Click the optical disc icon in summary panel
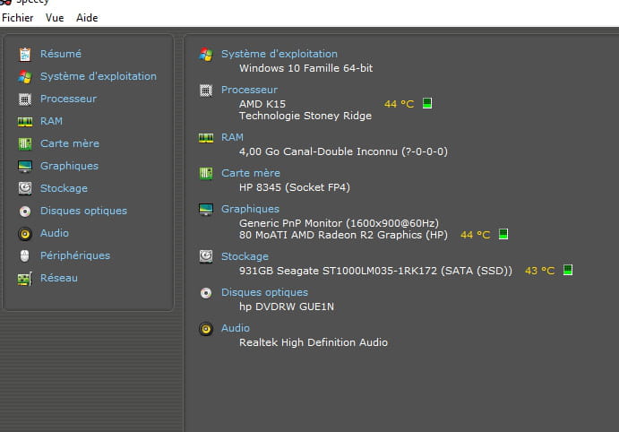The height and width of the screenshot is (432, 619). click(x=206, y=293)
